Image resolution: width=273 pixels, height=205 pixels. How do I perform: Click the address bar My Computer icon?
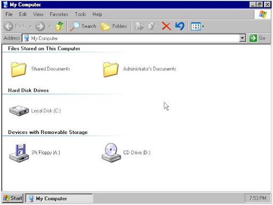[x=27, y=38]
